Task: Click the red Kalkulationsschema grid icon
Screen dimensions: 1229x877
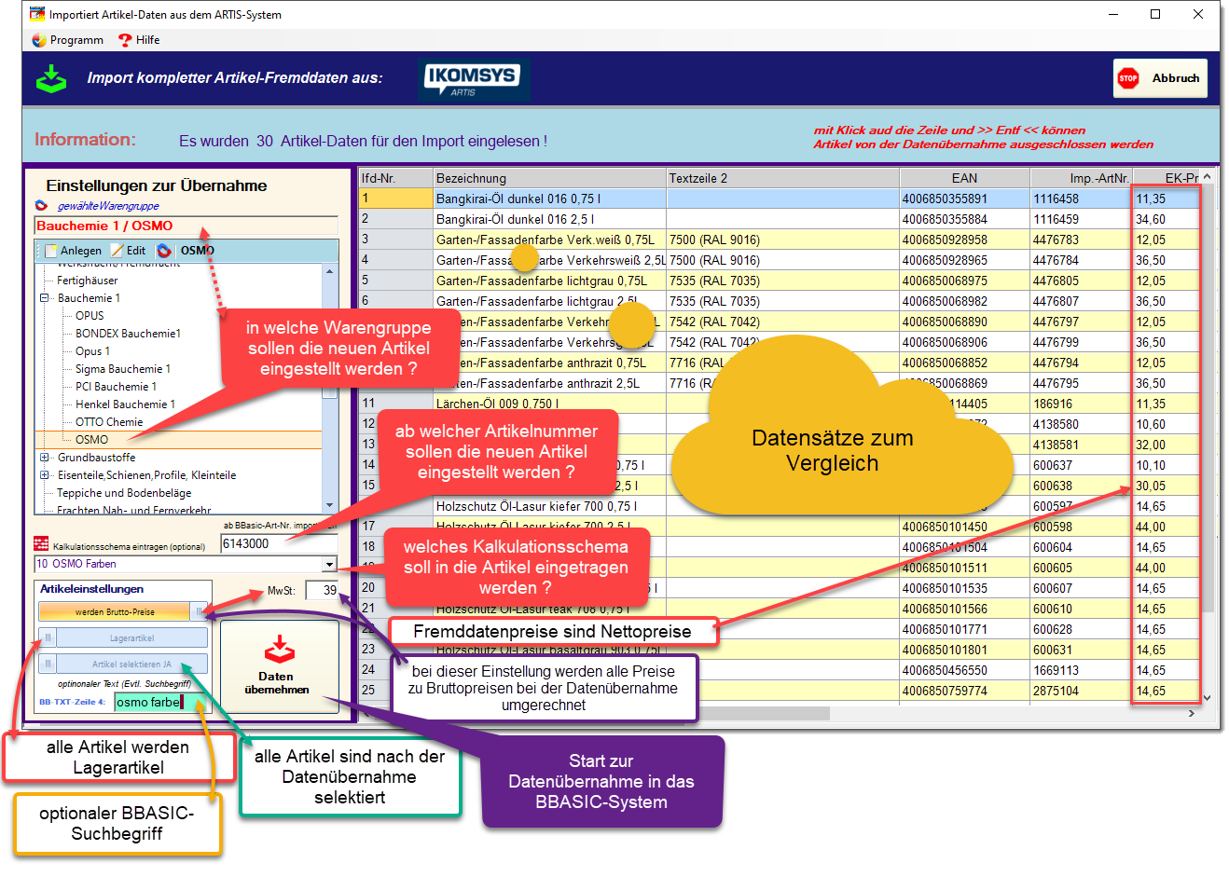Action: tap(41, 543)
